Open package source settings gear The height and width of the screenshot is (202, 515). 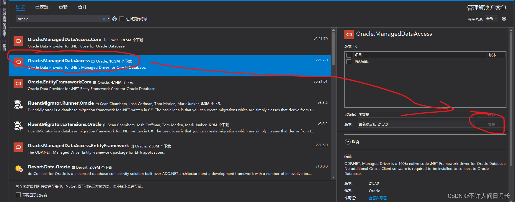504,19
